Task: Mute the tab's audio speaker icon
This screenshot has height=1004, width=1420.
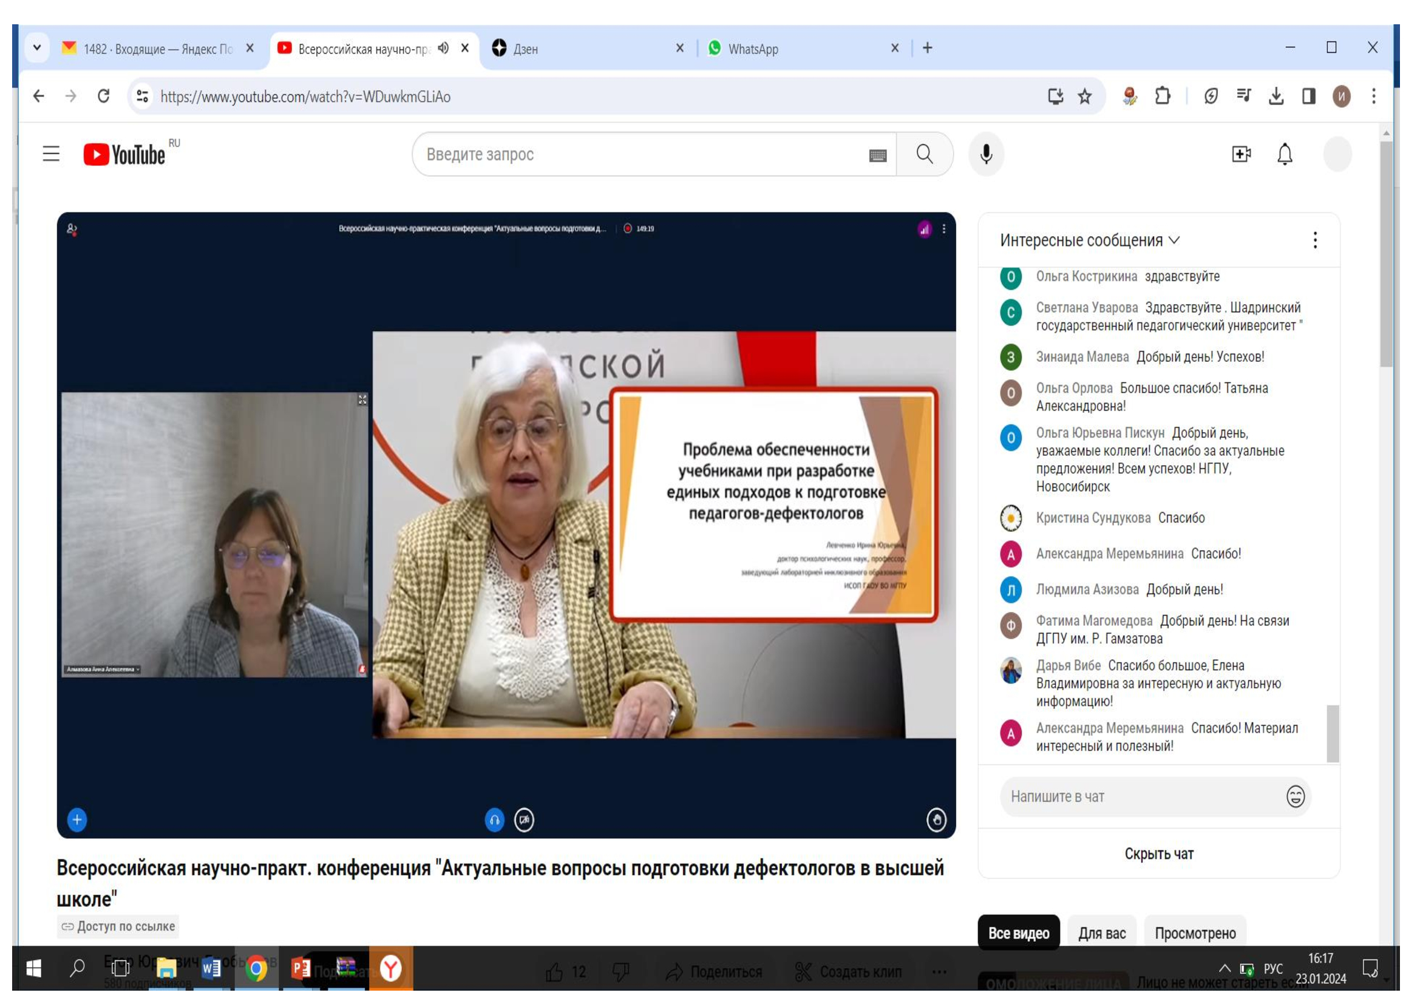Action: [443, 48]
